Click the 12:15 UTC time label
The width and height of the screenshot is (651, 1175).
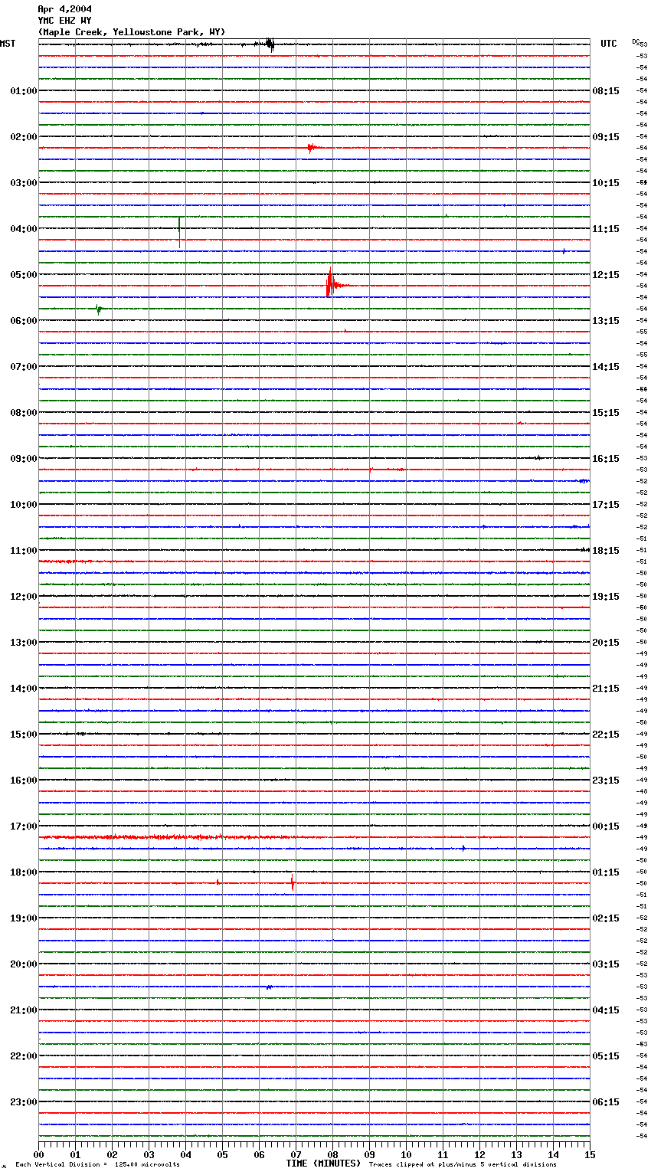coord(606,275)
